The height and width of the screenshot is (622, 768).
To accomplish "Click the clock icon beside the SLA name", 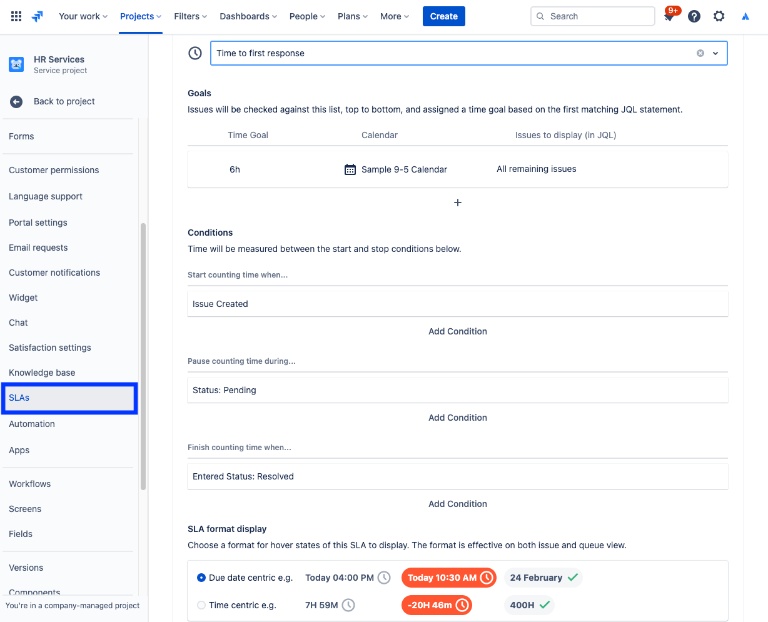I will 195,53.
